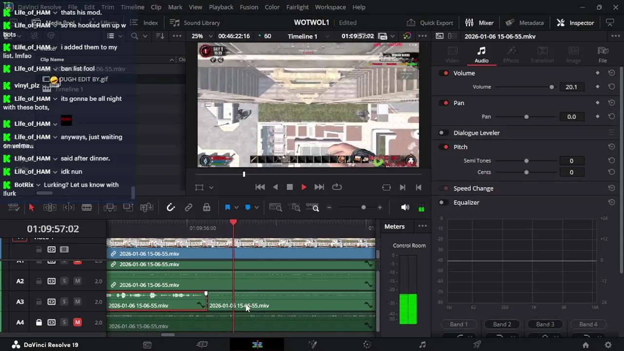Activate the Dynamic Trim Mode tool
Image resolution: width=624 pixels, height=351 pixels.
[68, 208]
